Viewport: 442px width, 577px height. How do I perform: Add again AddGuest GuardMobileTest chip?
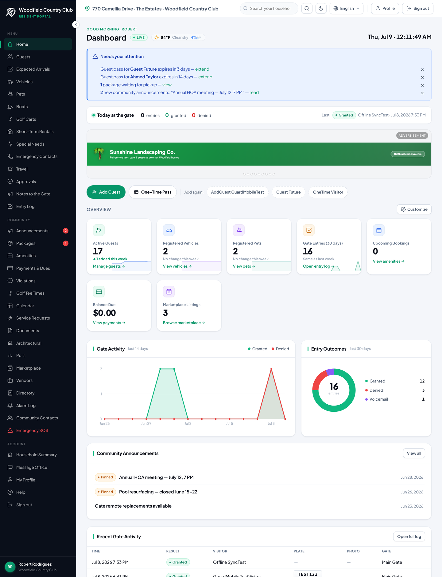237,192
